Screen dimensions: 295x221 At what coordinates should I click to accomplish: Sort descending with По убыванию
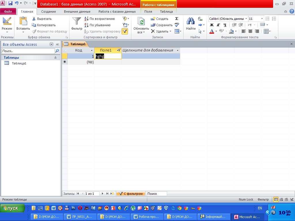(x=97, y=25)
